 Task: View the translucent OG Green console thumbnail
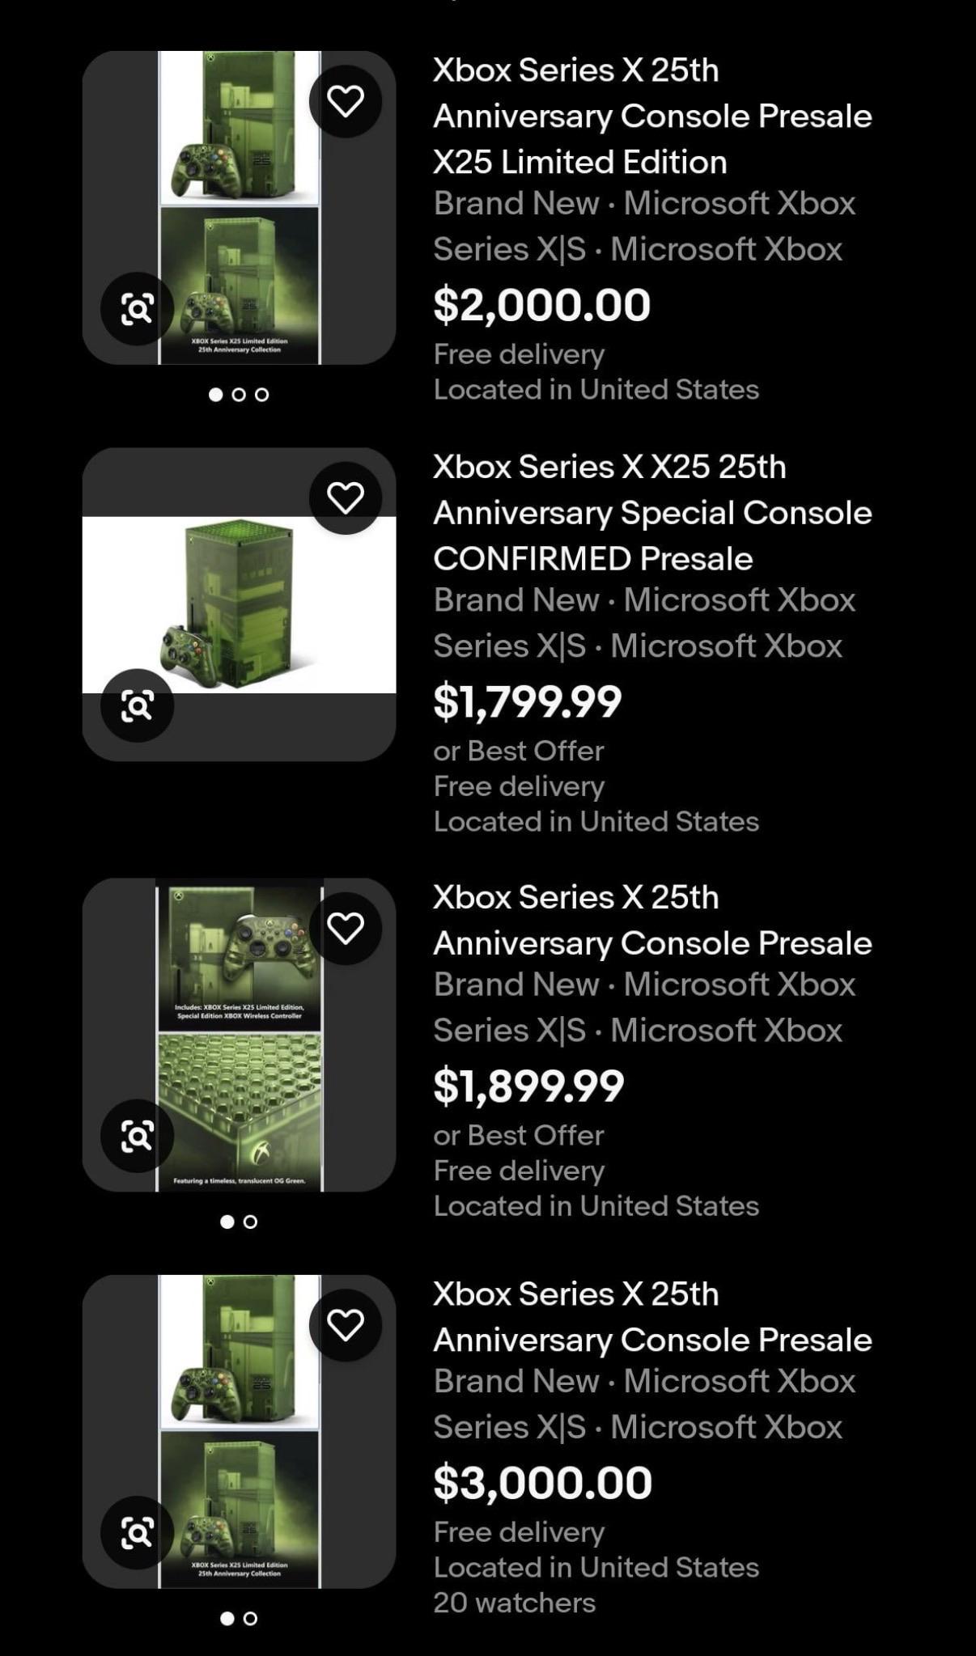coord(239,1035)
